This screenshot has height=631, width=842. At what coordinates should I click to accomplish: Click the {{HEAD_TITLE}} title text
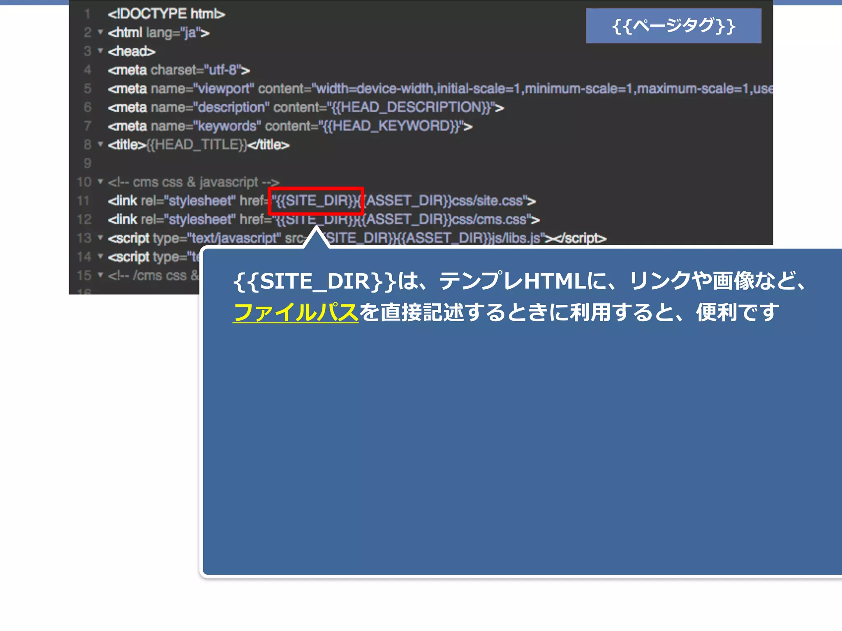[x=197, y=145]
